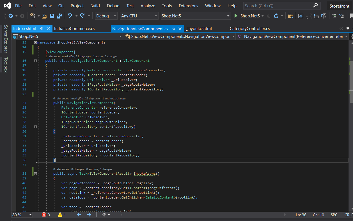Open the Visual Studio logo icon
353x221 pixels.
coord(7,6)
